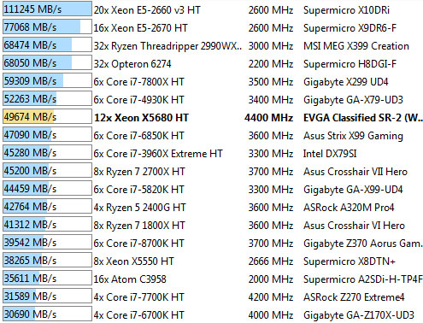Select the 47090 MB/s result
The width and height of the screenshot is (423, 323).
point(47,134)
